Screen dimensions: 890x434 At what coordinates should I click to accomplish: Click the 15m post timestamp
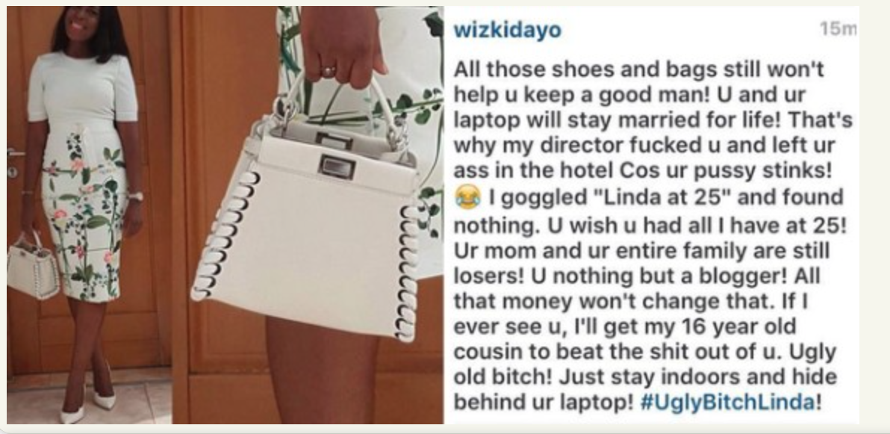pos(838,28)
